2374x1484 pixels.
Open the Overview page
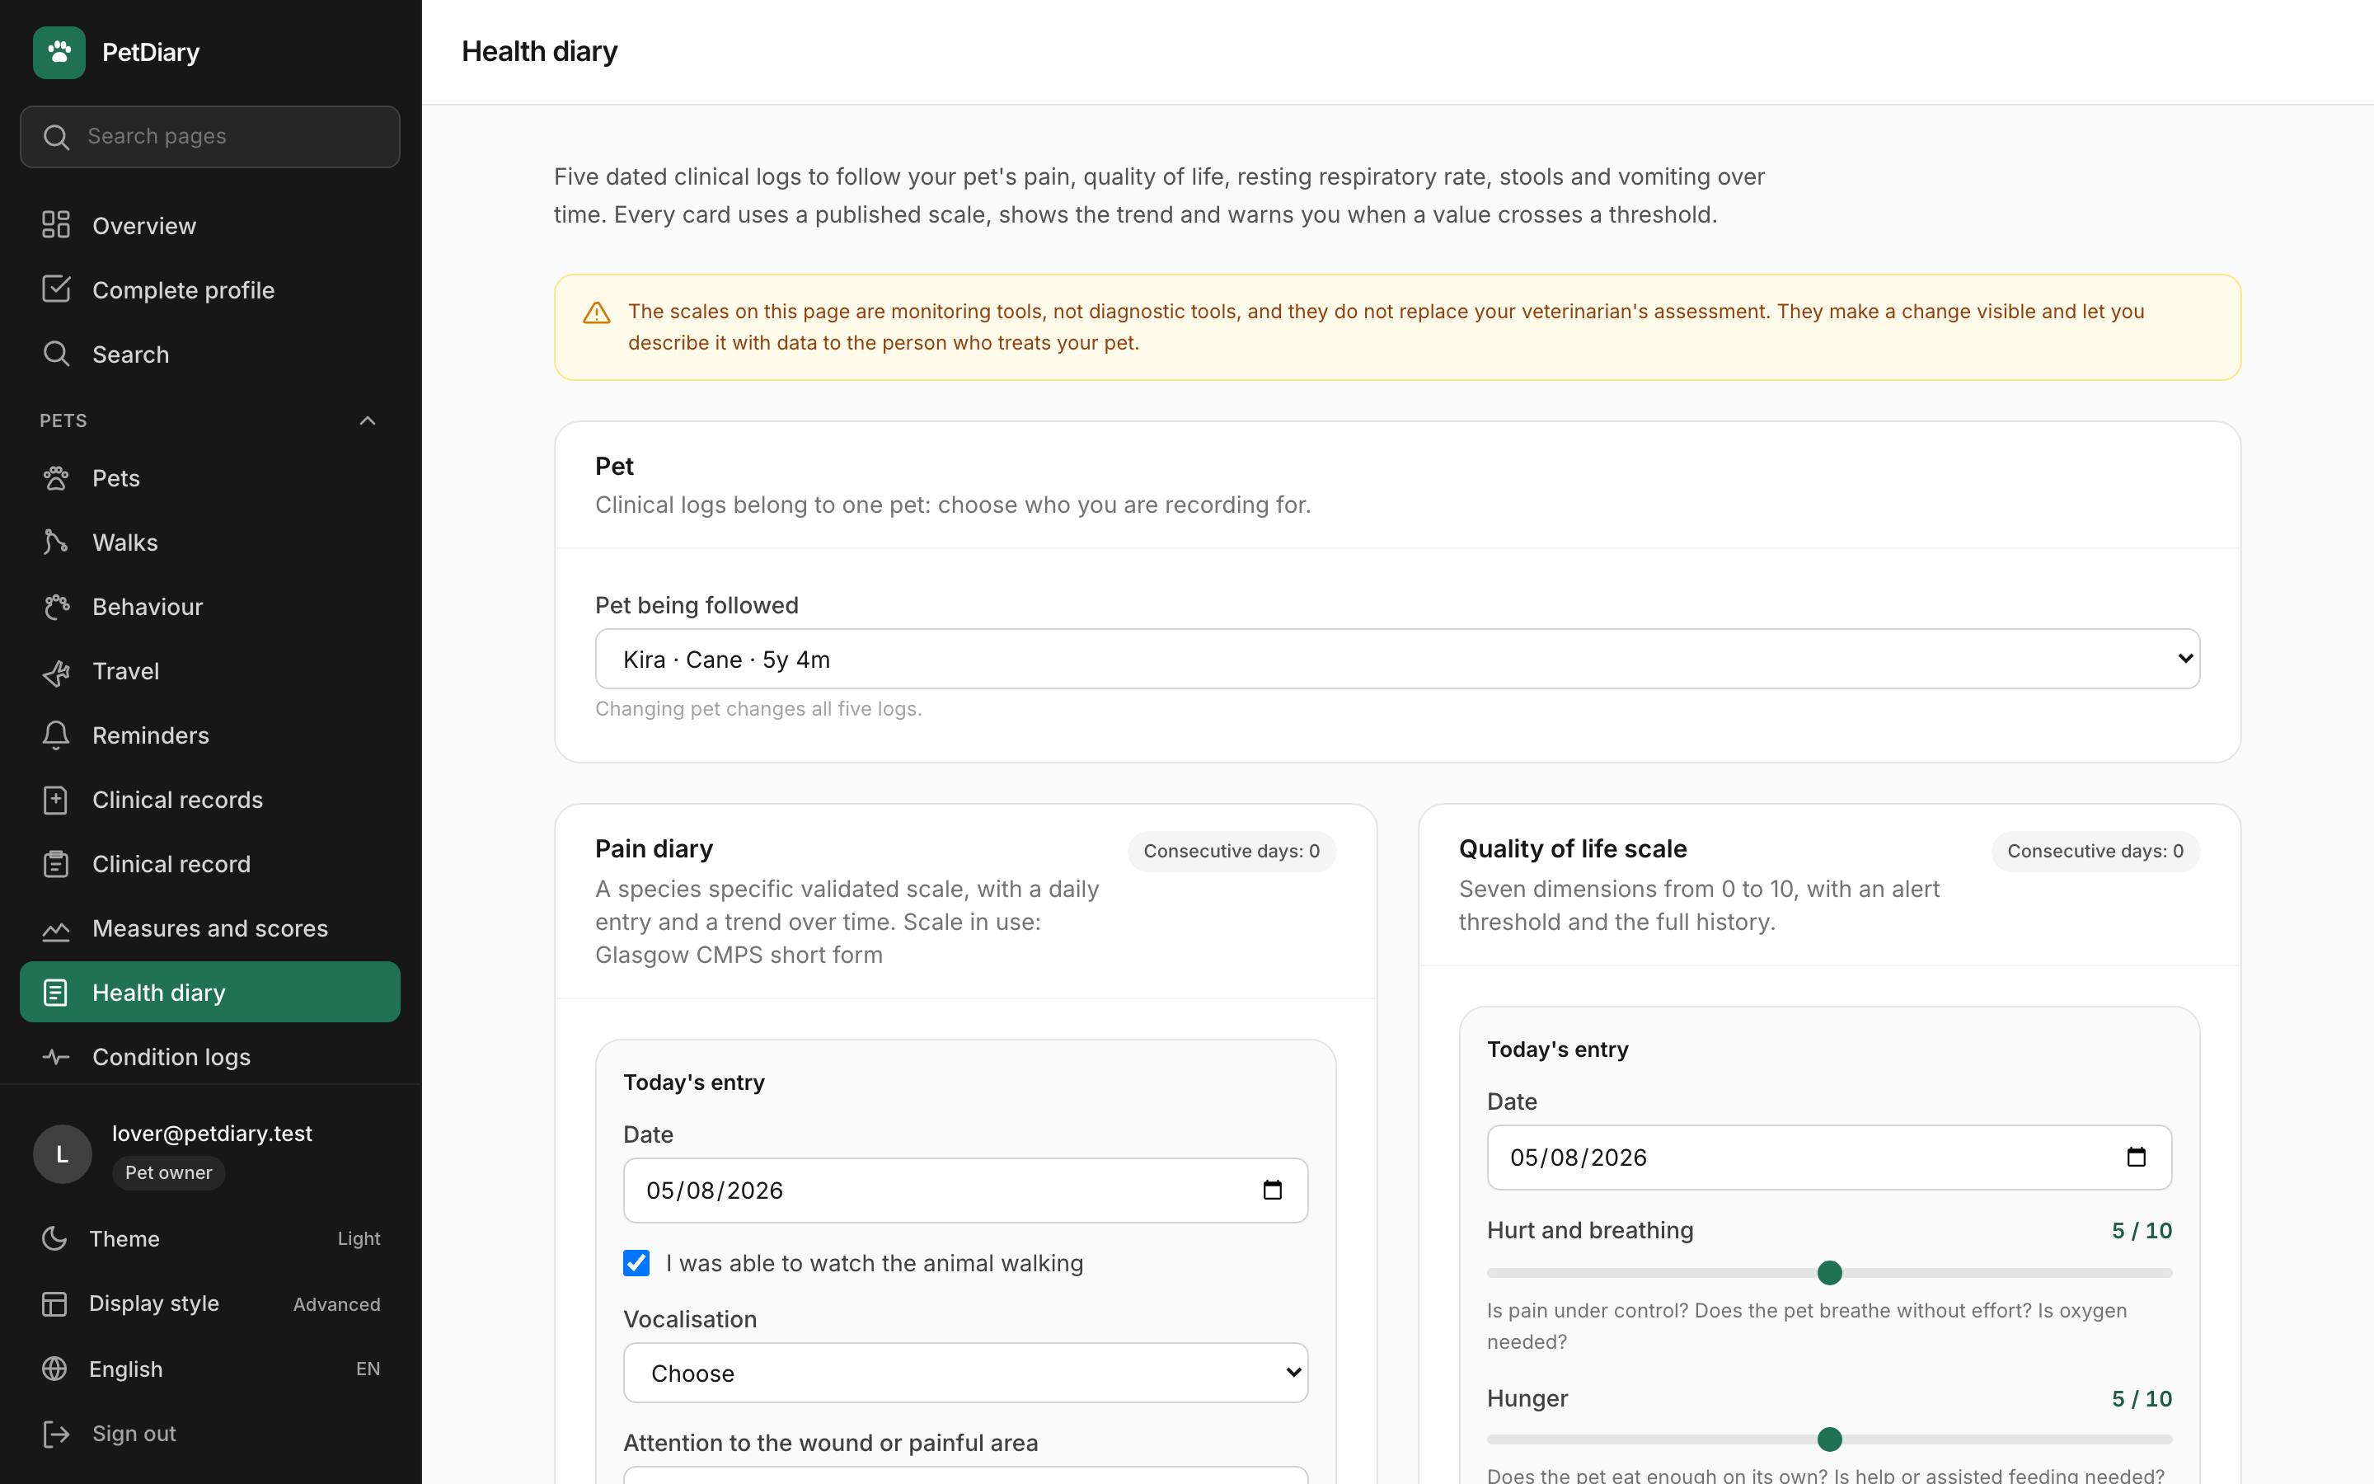[210, 225]
